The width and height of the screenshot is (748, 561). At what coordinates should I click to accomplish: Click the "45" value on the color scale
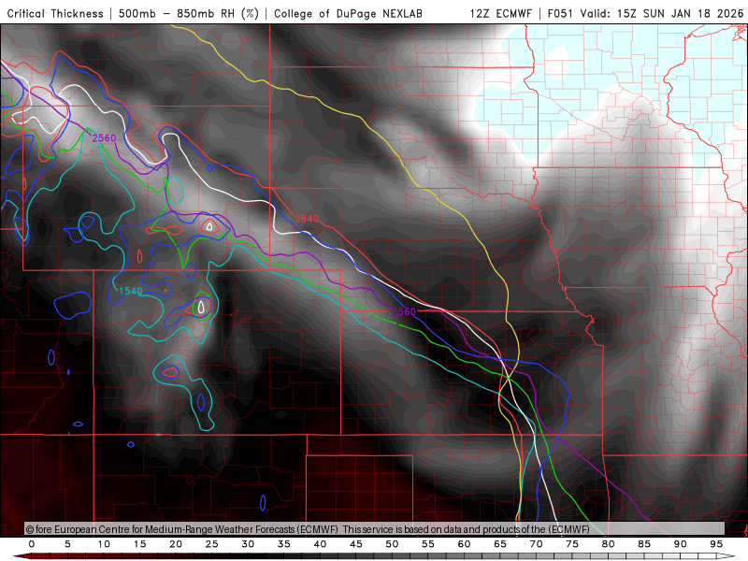click(x=356, y=544)
